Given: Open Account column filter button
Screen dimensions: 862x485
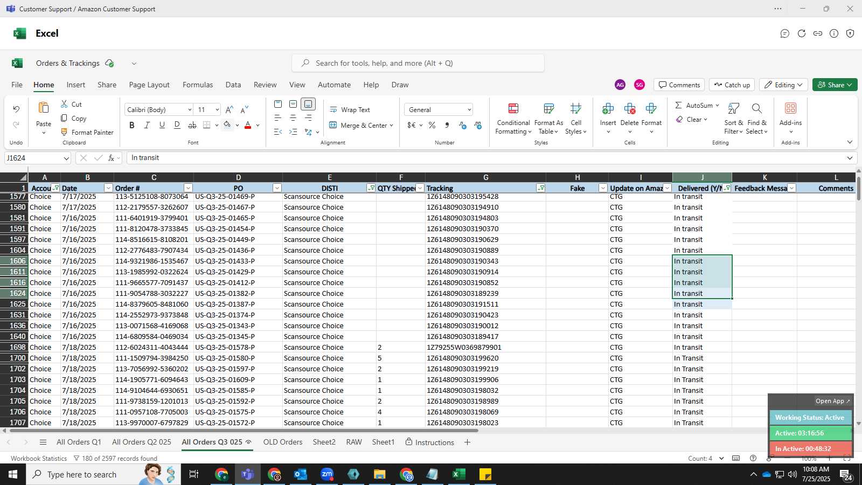Looking at the screenshot, I should click(55, 188).
